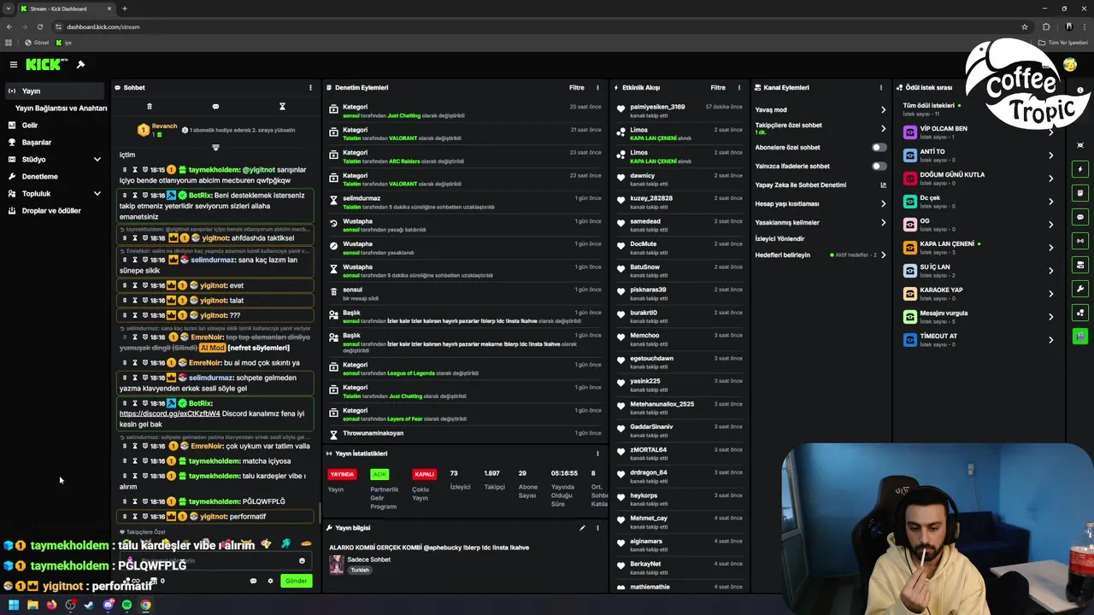The image size is (1094, 615).
Task: Click the chat bubble icon under the Sohbet header
Action: click(215, 107)
